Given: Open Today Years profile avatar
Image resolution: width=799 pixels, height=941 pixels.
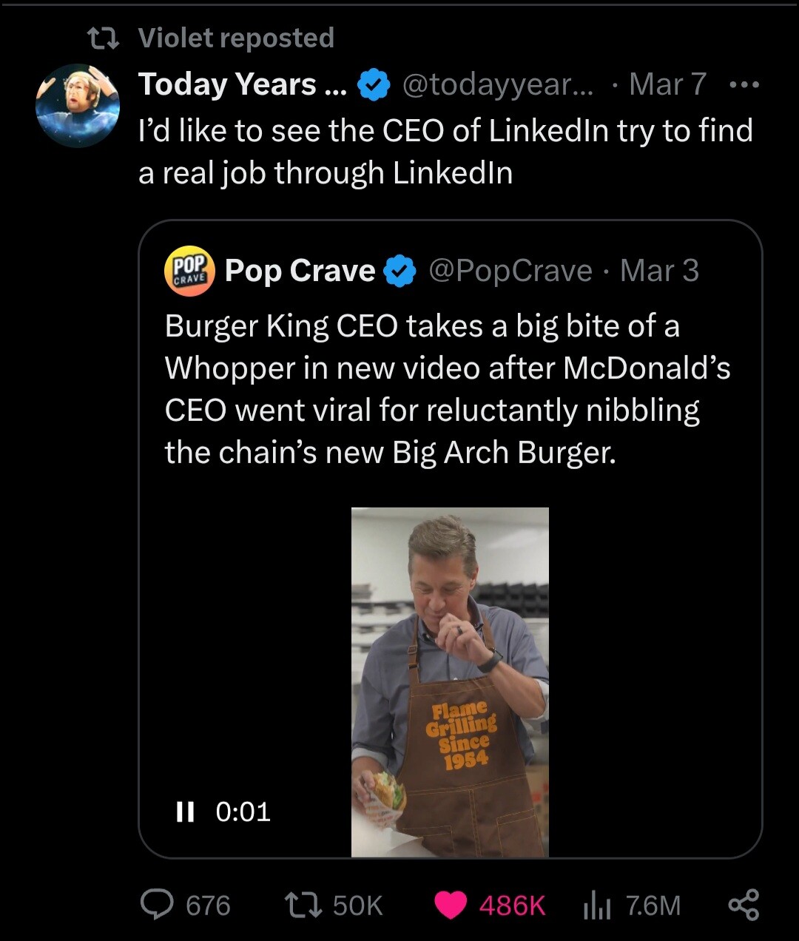Looking at the screenshot, I should (x=78, y=105).
